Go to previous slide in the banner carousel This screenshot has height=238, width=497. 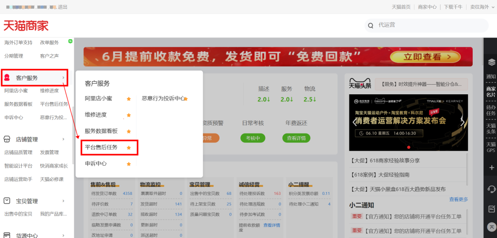click(x=355, y=122)
